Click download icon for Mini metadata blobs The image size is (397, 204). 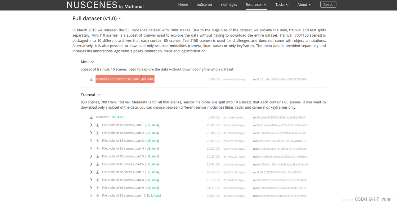click(x=91, y=79)
